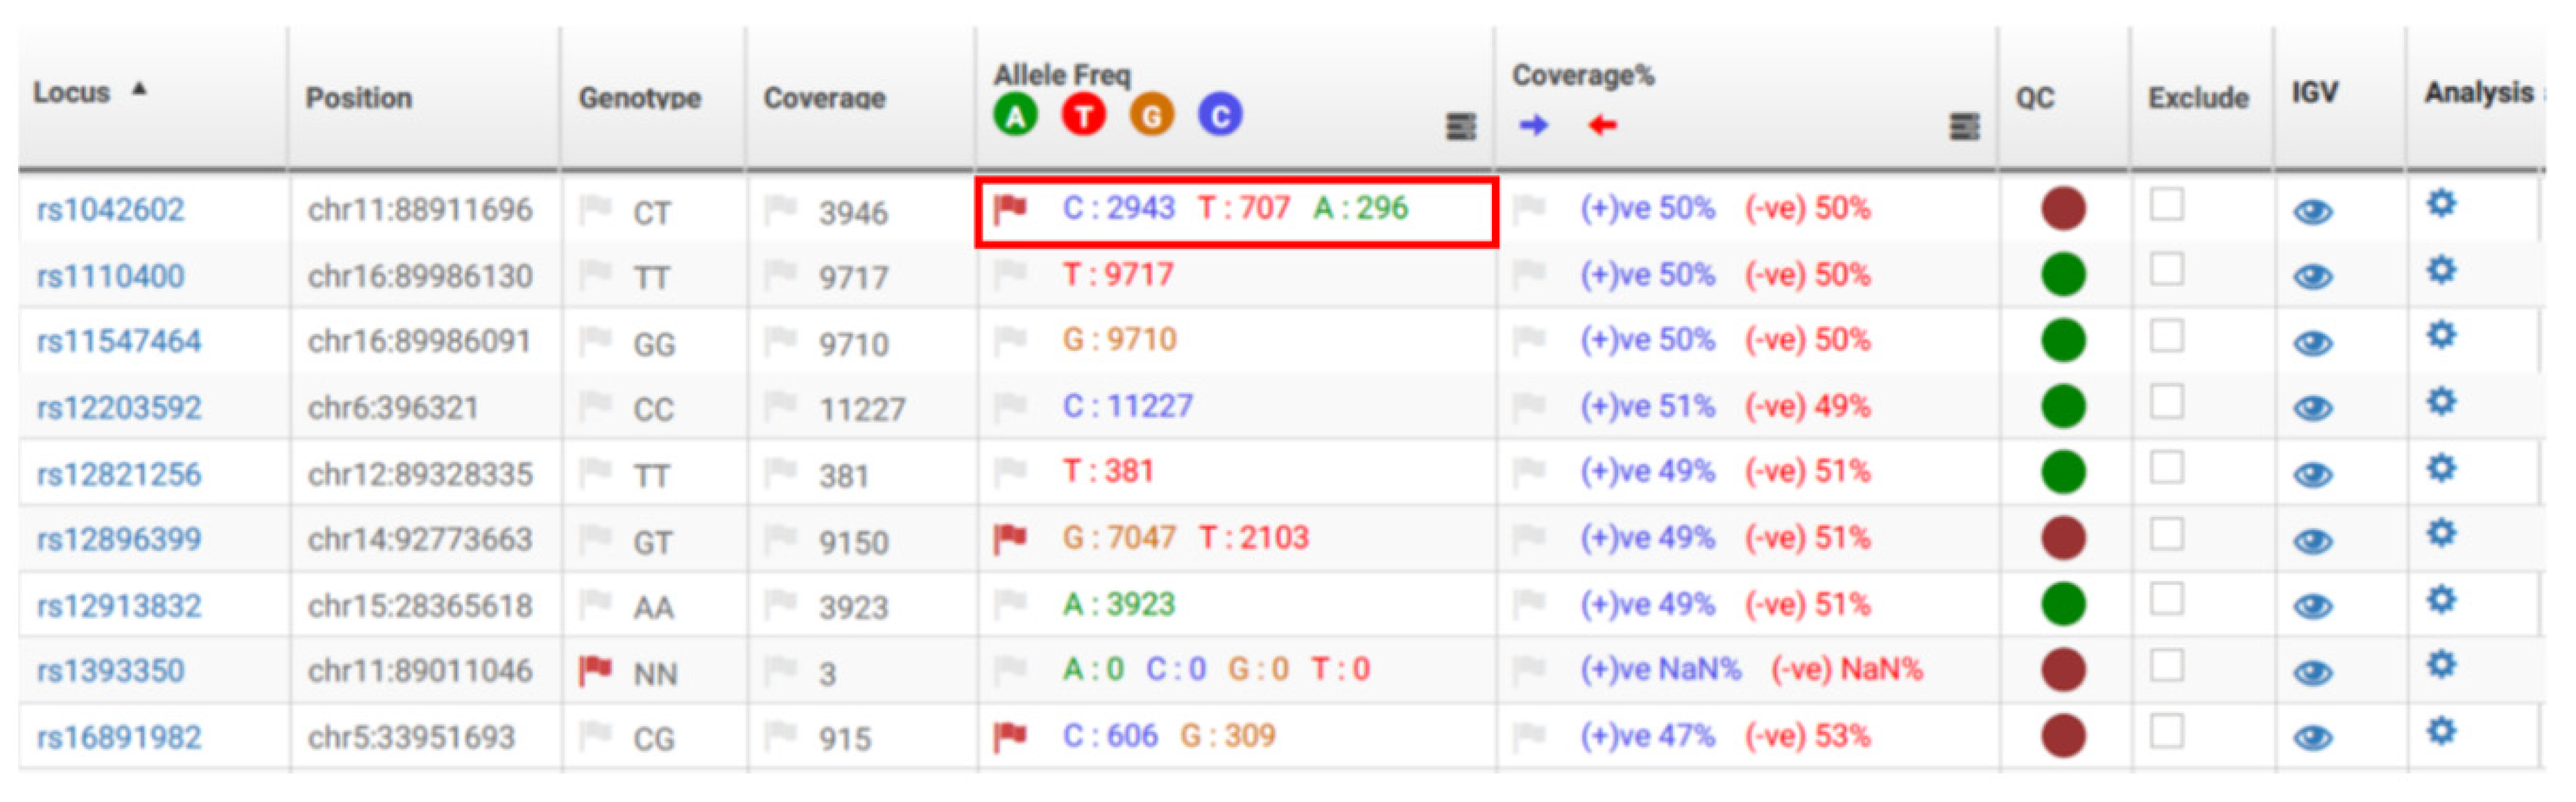Show rs1110400 in IGV via eye icon
2576x802 pixels.
(2312, 276)
